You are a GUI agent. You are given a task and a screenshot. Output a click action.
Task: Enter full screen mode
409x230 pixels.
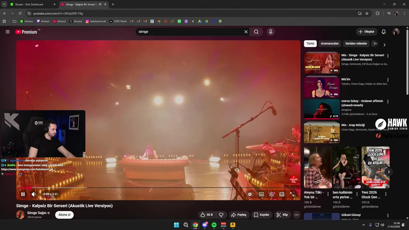[x=292, y=194]
